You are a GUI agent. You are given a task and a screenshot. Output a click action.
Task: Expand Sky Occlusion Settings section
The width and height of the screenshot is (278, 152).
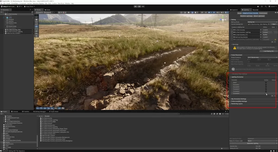[239, 99]
